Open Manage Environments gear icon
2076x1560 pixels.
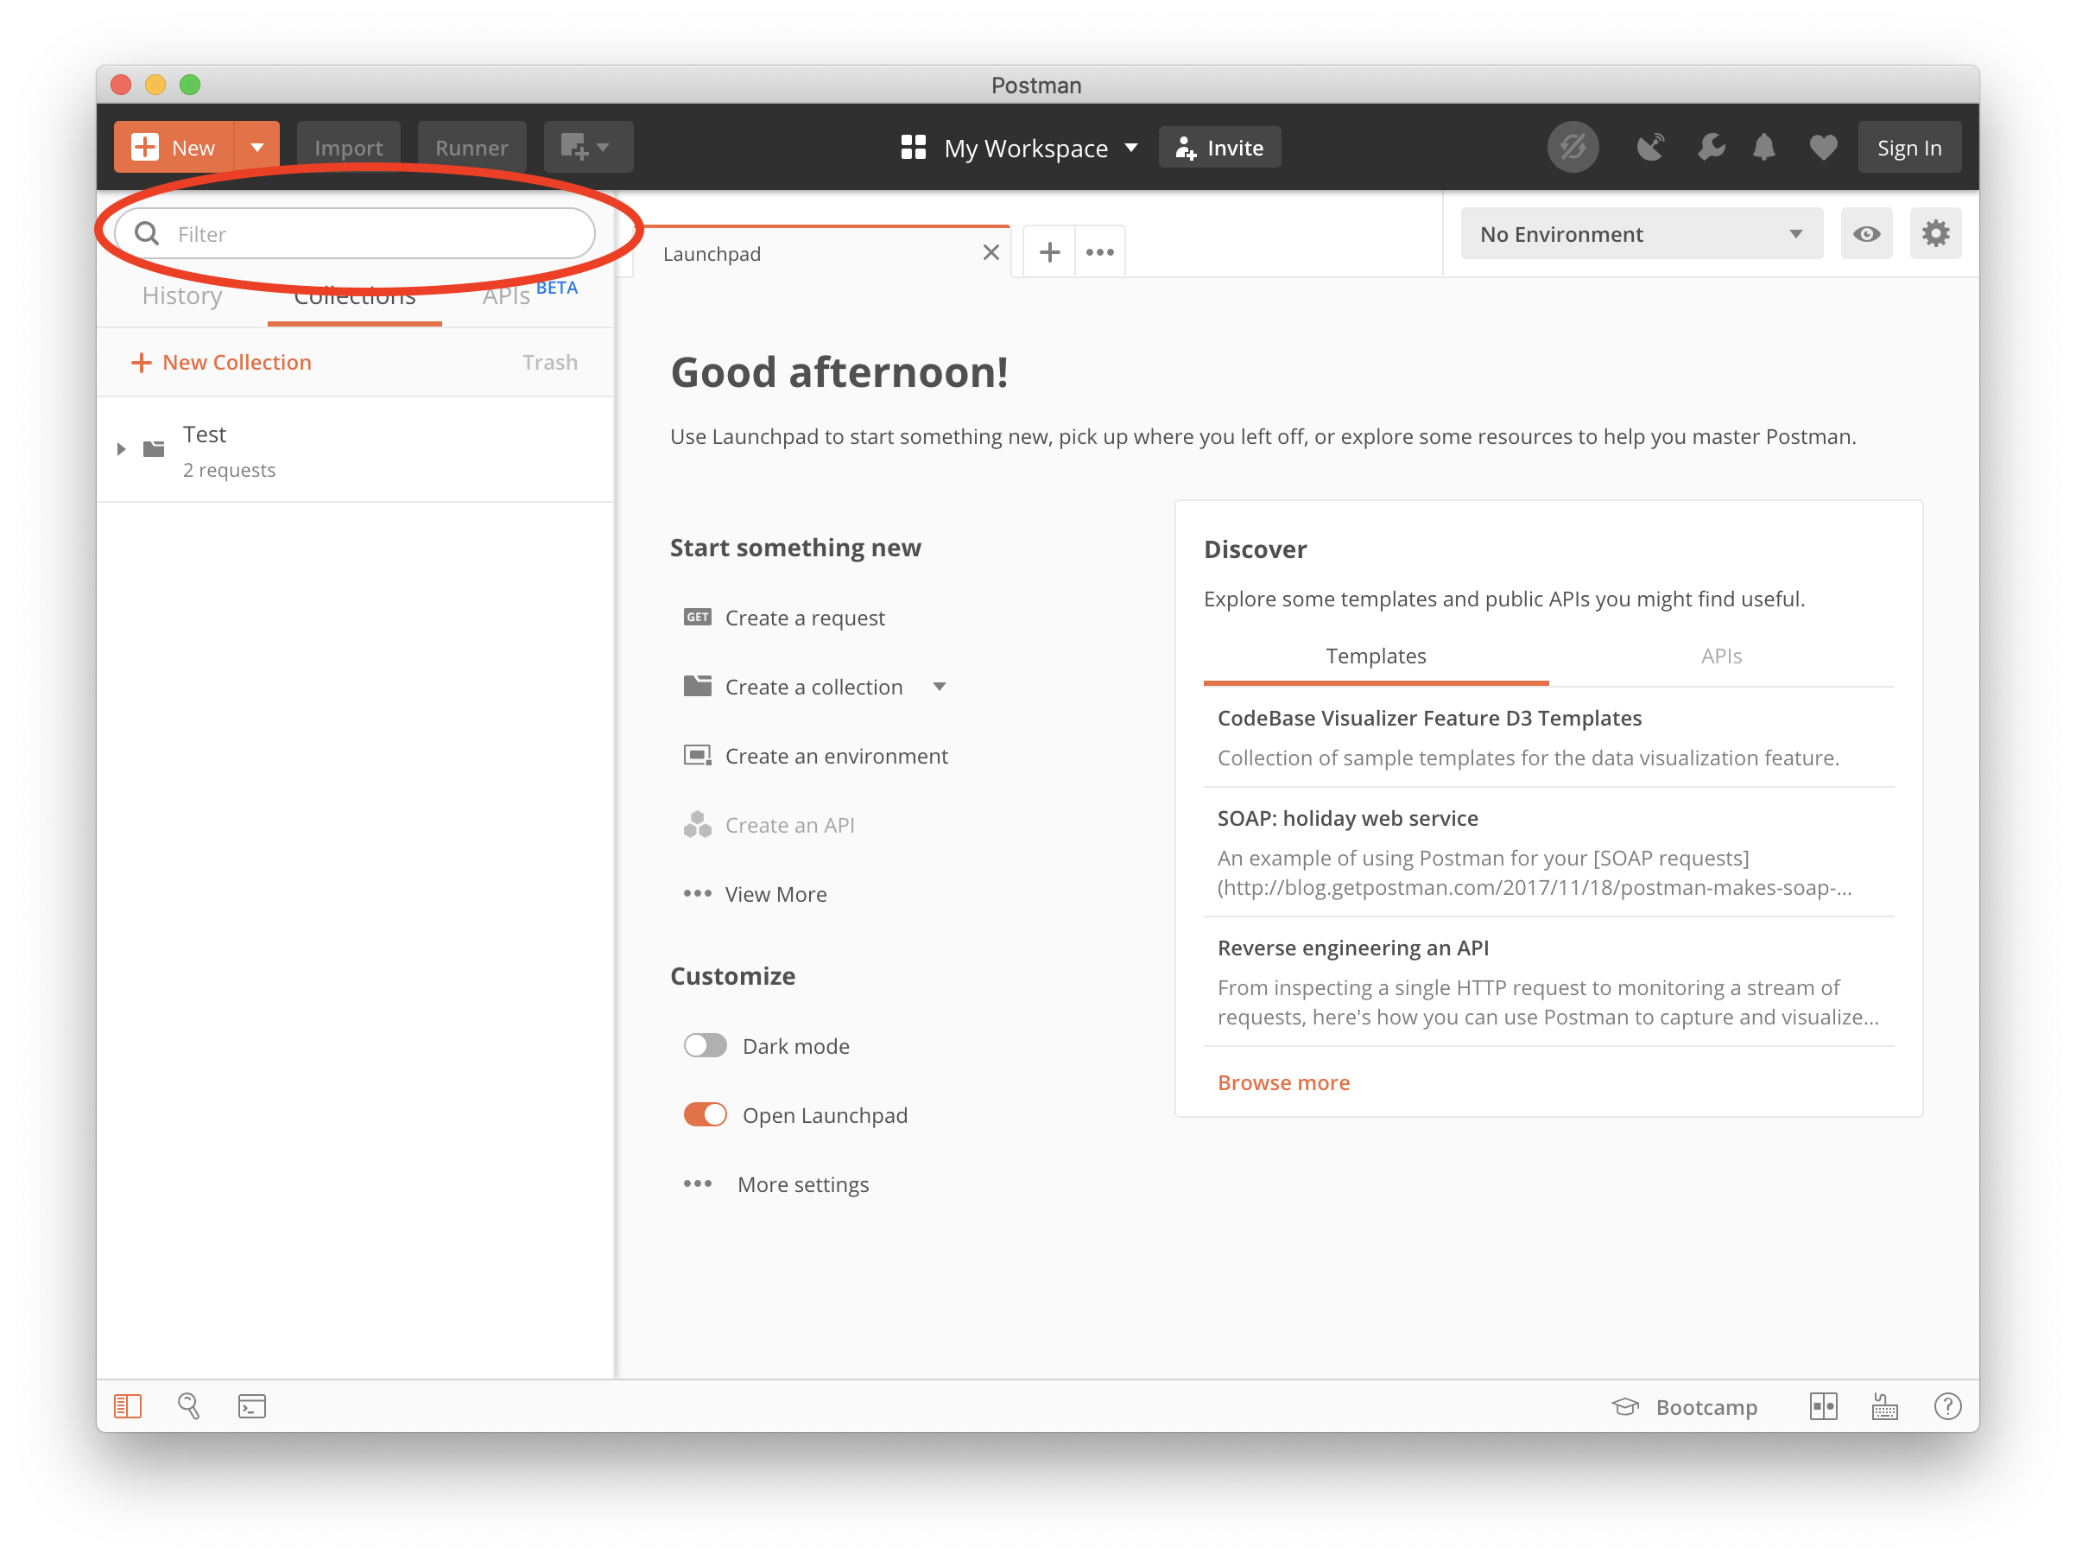[x=1934, y=234]
